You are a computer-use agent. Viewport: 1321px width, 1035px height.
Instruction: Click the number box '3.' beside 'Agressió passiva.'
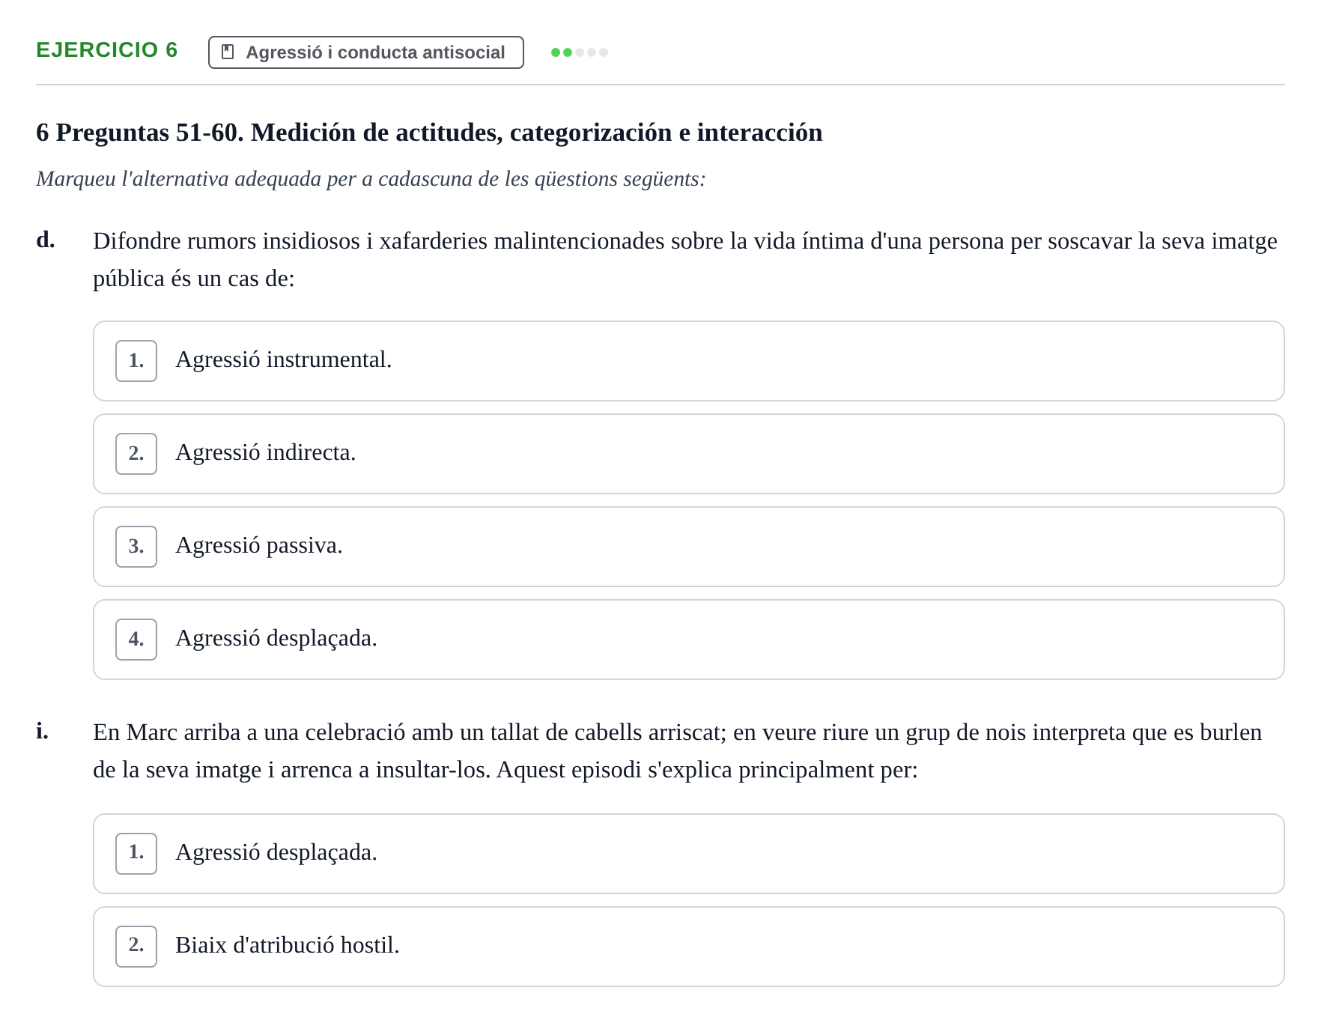(x=136, y=547)
